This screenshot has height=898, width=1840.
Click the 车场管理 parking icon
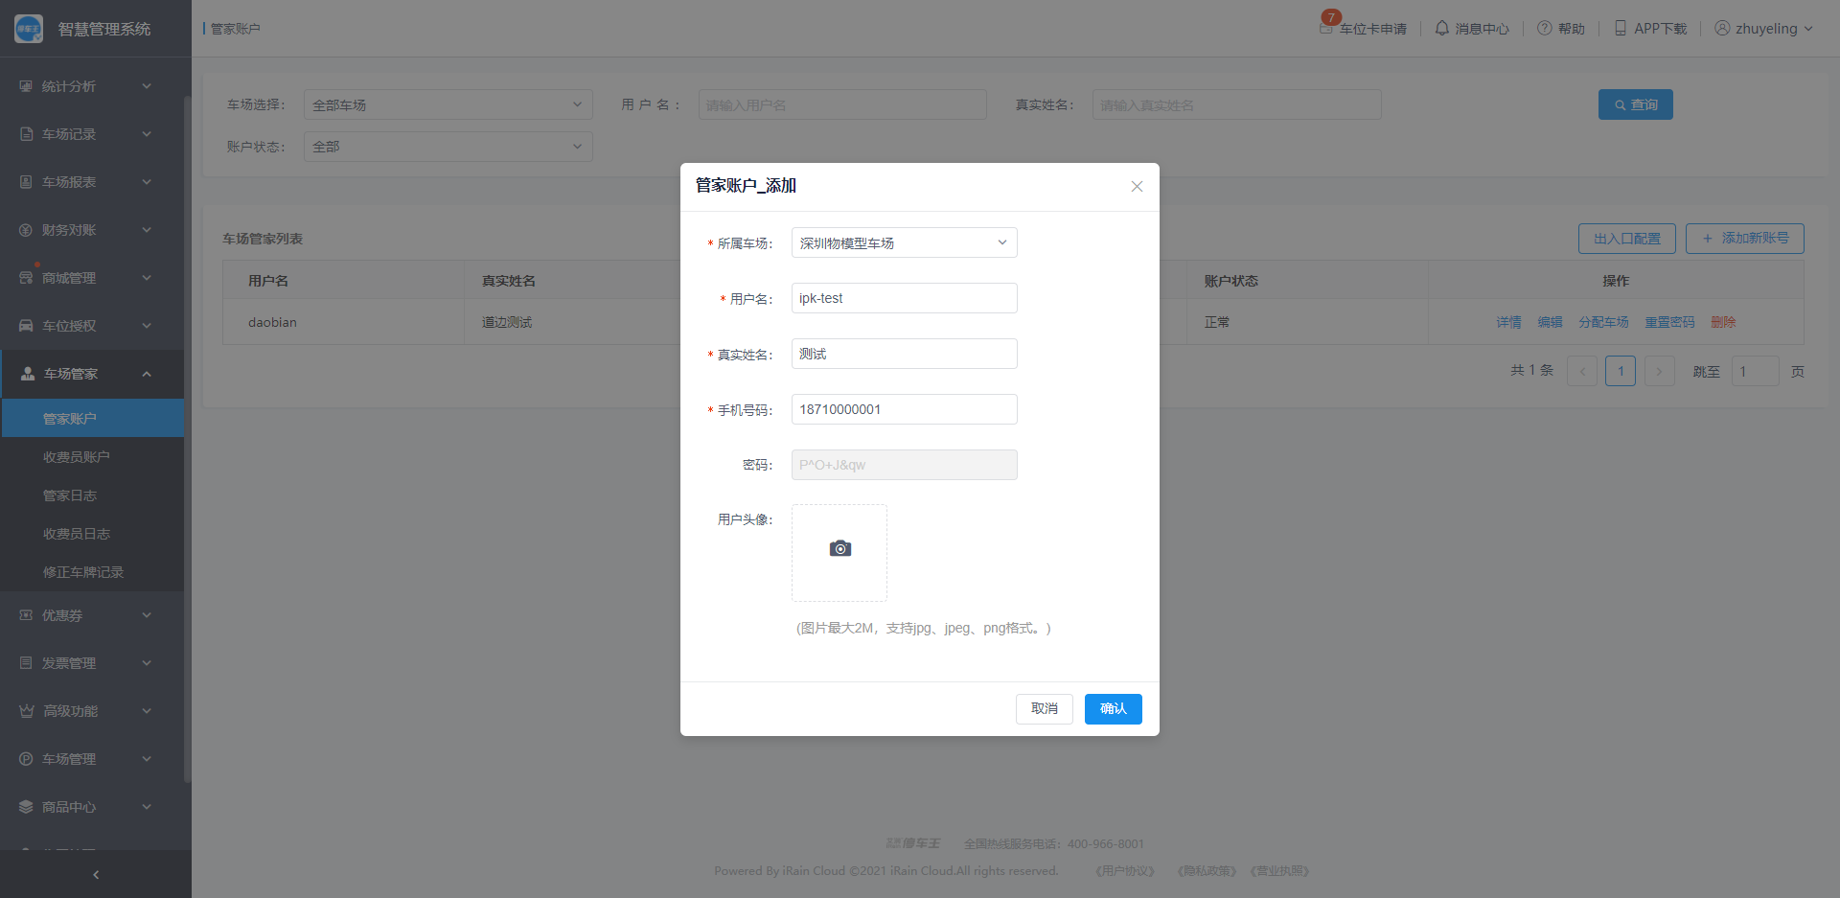(26, 759)
